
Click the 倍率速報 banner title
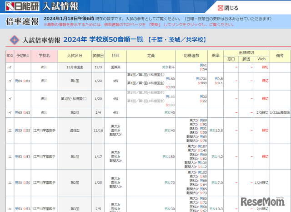pyautogui.click(x=22, y=21)
